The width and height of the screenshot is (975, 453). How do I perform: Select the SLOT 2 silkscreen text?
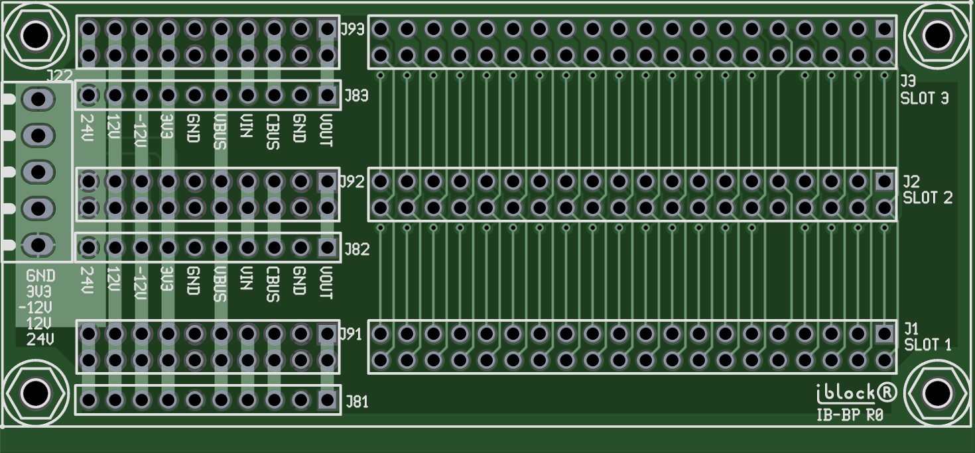[927, 197]
